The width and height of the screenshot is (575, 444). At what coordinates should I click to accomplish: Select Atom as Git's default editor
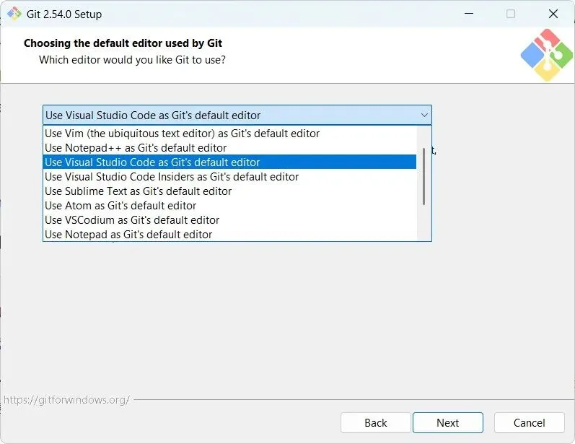coord(229,206)
